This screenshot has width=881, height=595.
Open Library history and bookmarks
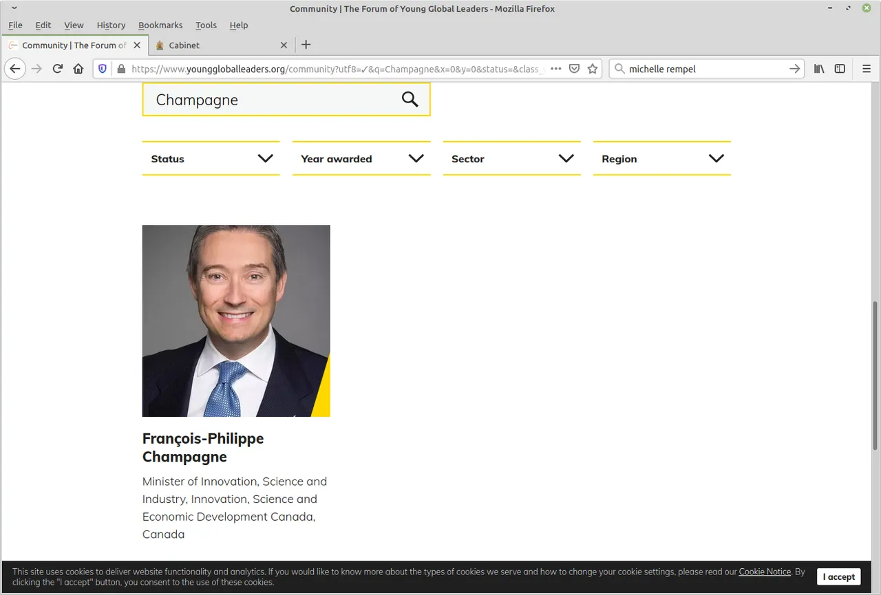pos(819,69)
